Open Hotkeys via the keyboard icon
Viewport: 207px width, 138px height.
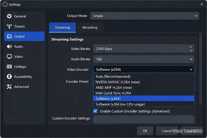click(x=9, y=66)
